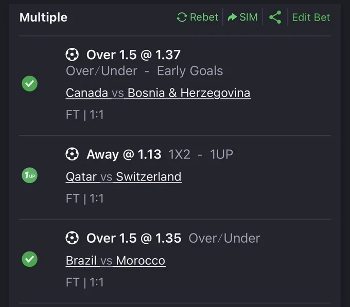Click soccer ball icon beside Away @ 1.13
This screenshot has height=307, width=350.
72,154
